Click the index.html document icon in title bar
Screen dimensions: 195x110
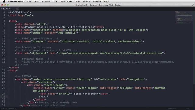(x=74, y=5)
